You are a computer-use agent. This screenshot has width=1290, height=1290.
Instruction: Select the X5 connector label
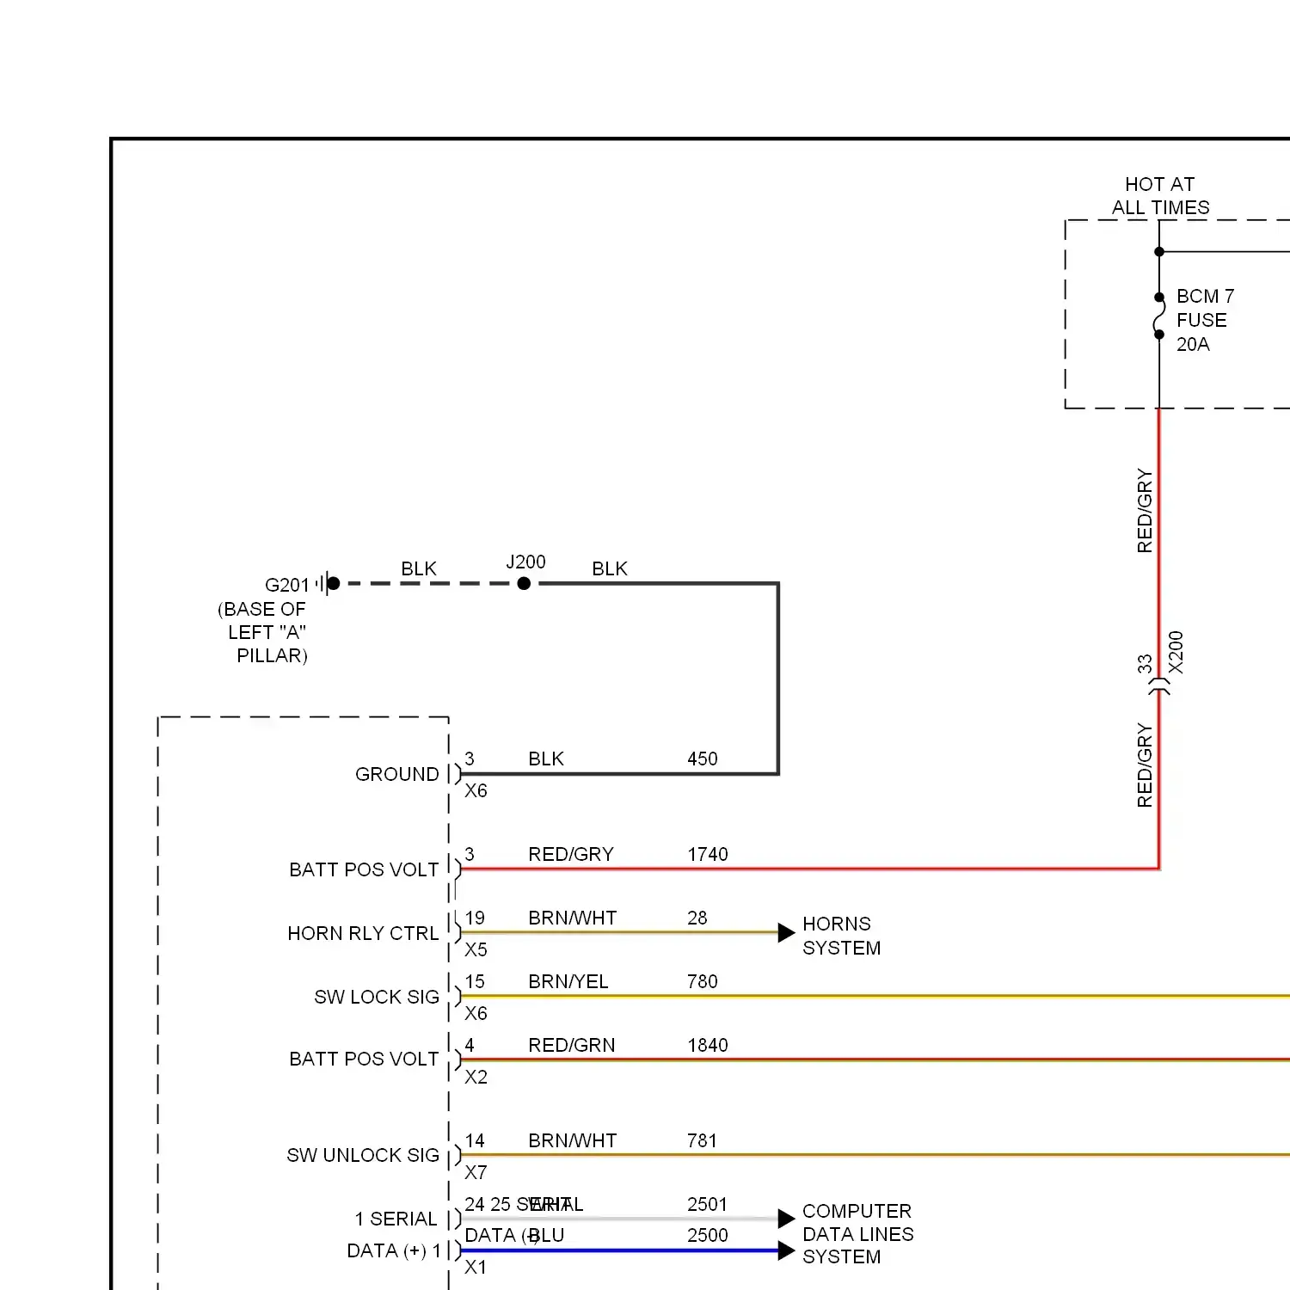pos(476,949)
